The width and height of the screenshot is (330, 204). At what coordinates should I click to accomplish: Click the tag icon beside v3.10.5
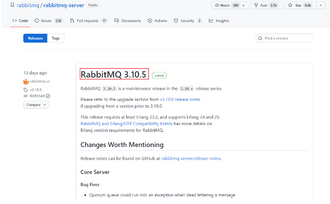(x=26, y=90)
